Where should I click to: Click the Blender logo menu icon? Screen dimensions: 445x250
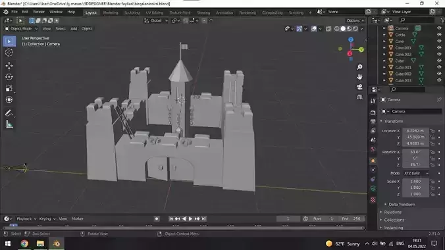6,12
